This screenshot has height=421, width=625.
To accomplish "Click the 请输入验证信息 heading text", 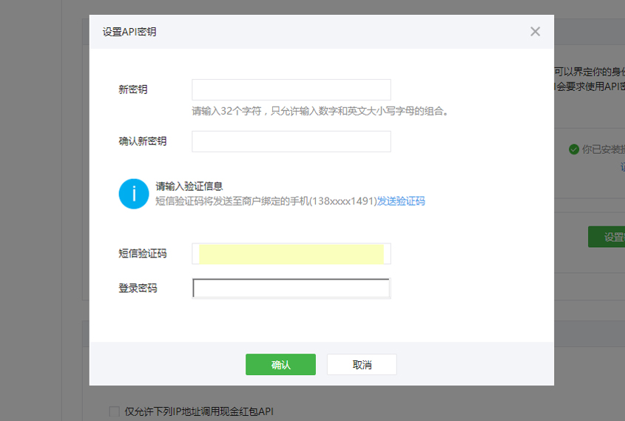I will [189, 186].
